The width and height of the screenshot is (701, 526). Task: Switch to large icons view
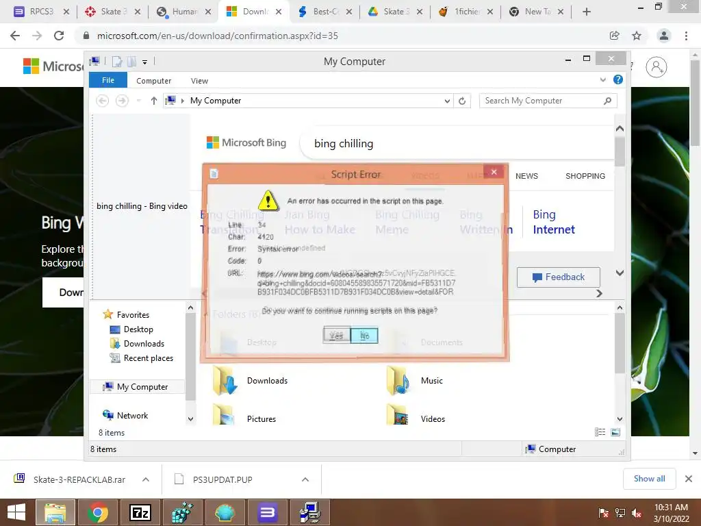(615, 431)
